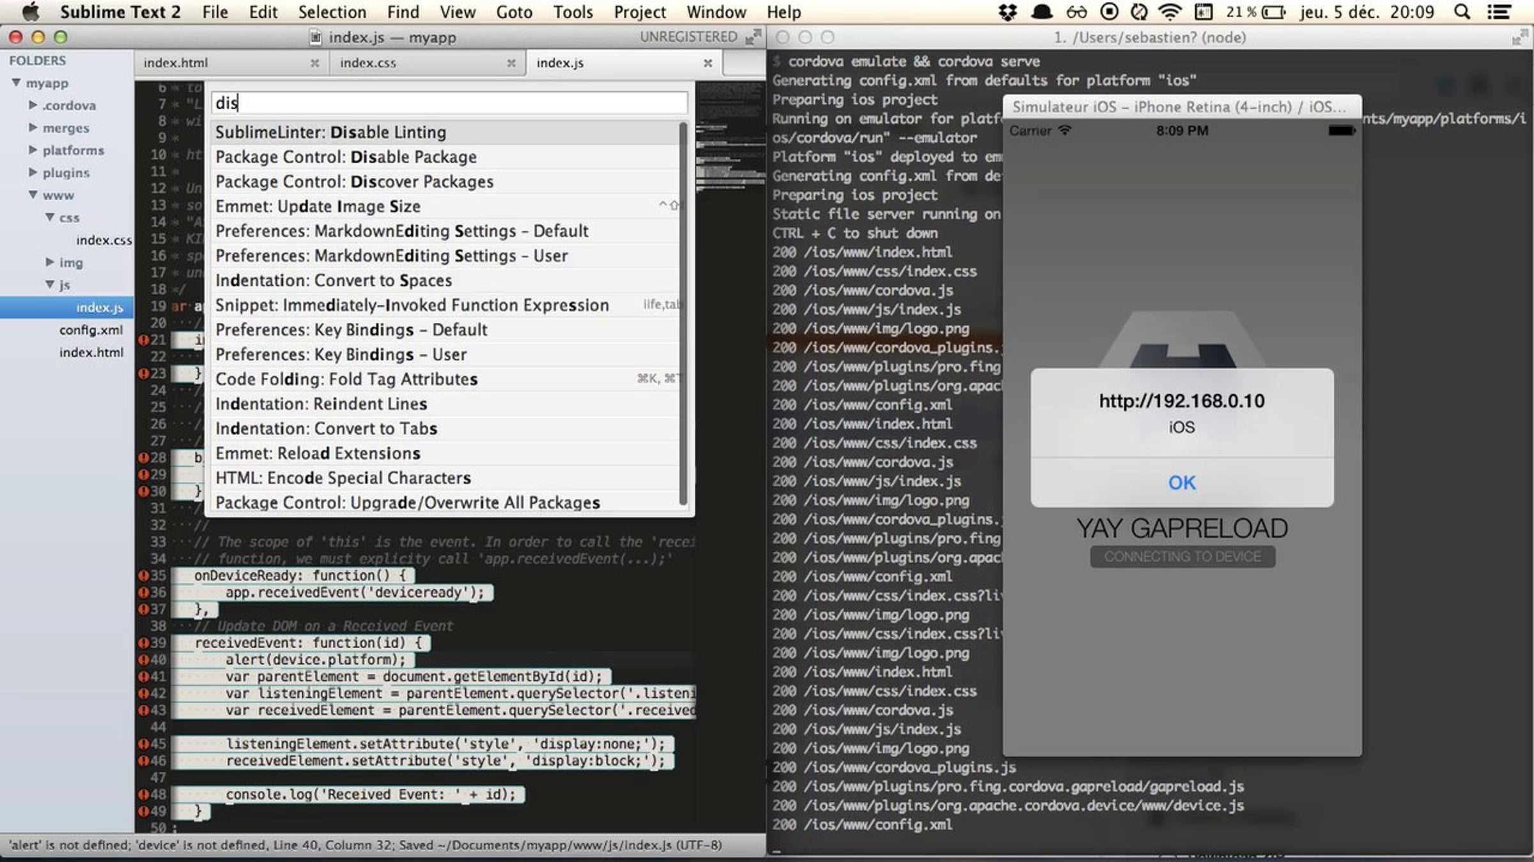The width and height of the screenshot is (1534, 862).
Task: Enter fullscreen in terminal window
Action: tap(1519, 37)
